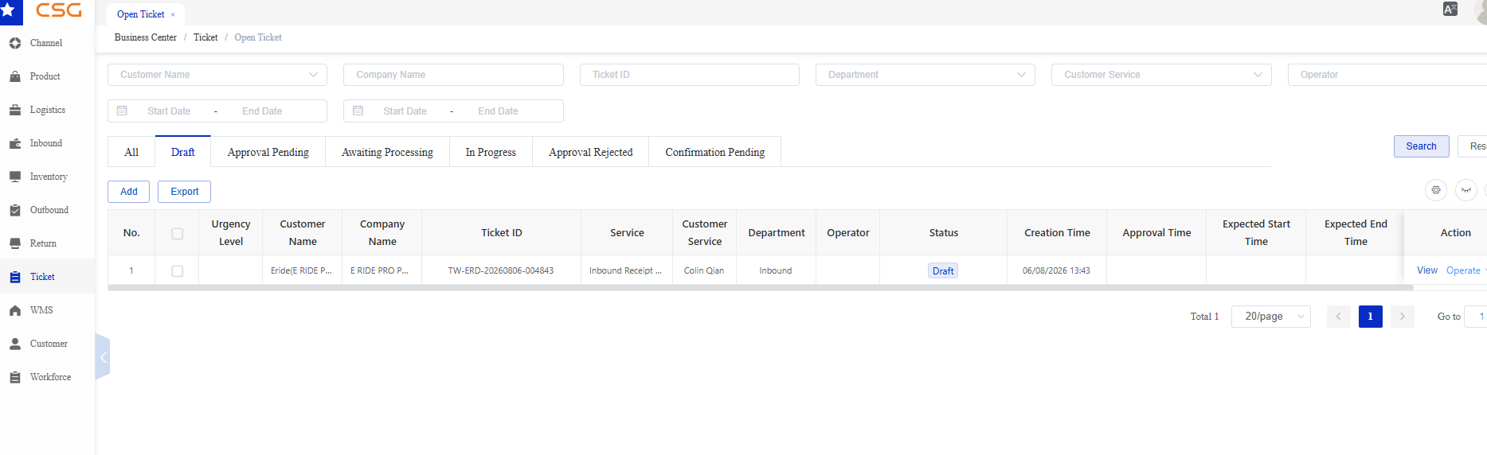Tick the checkbox for row 1

point(178,271)
